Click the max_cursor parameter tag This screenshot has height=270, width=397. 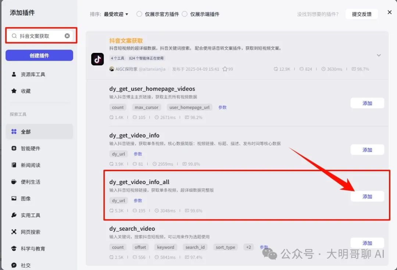pyautogui.click(x=146, y=107)
